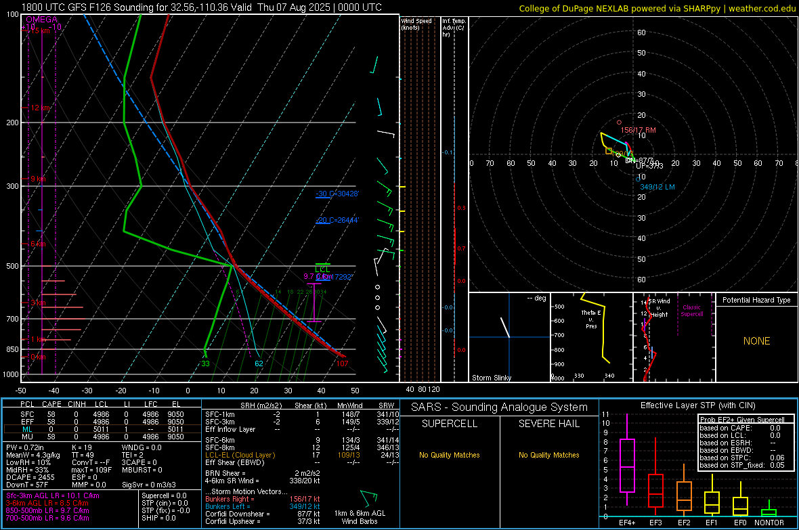Click the 6 km height marker
The width and height of the screenshot is (799, 530).
38,244
